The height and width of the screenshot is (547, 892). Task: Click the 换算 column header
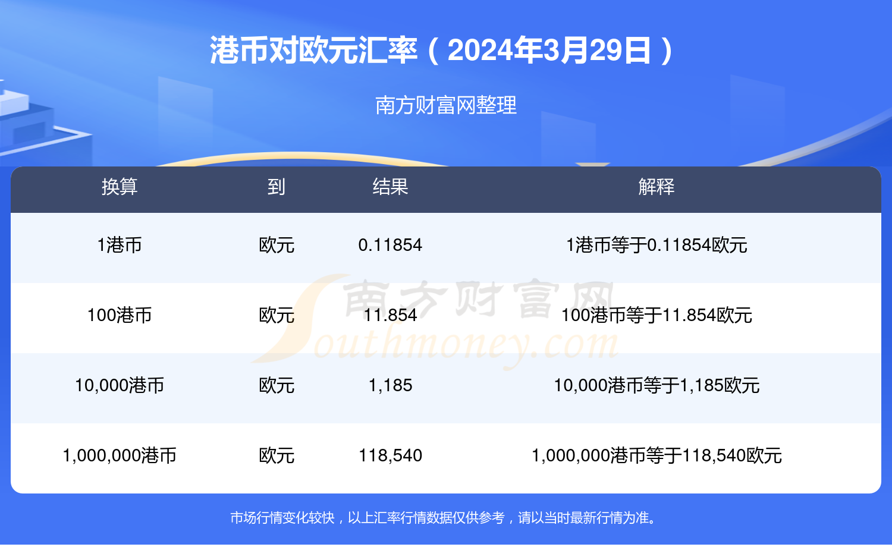(x=120, y=187)
